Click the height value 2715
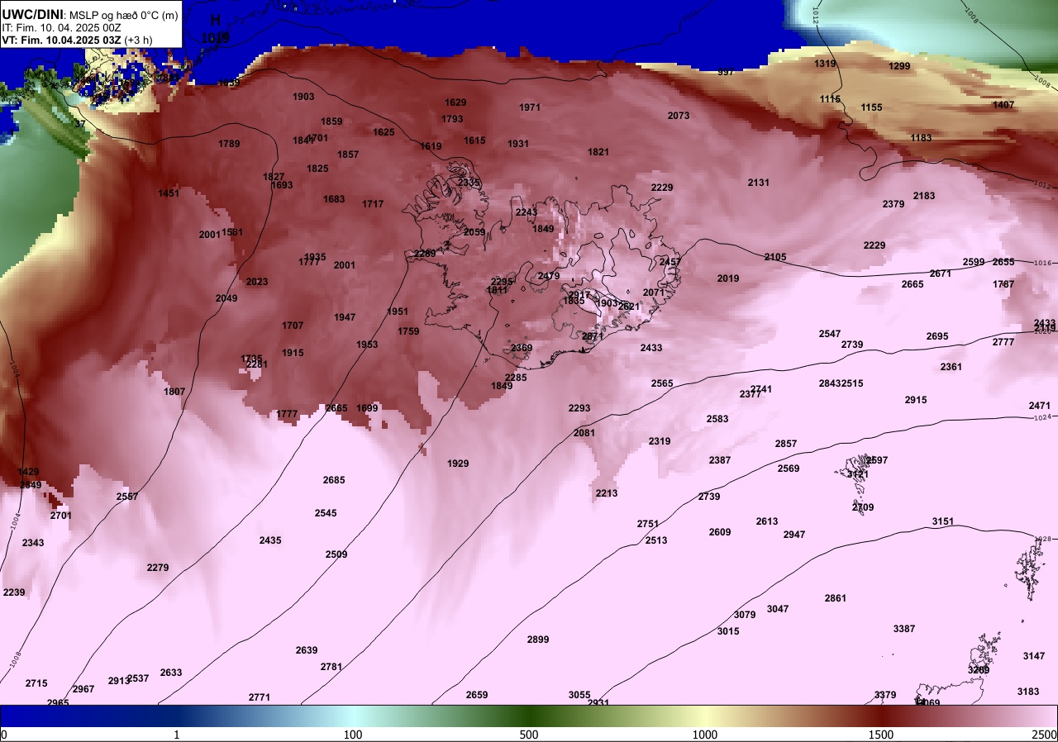The image size is (1058, 742). tap(36, 683)
